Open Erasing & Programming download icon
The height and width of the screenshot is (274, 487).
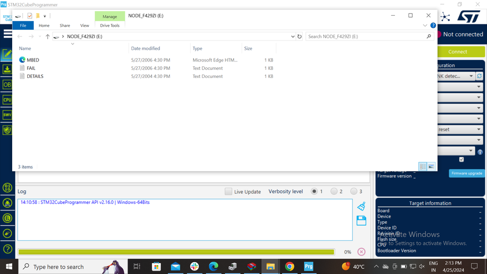(x=7, y=69)
